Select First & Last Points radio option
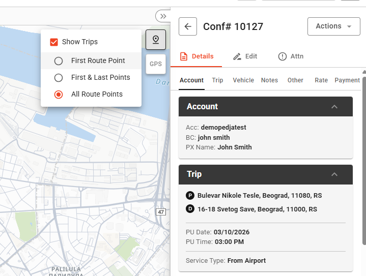Image resolution: width=366 pixels, height=276 pixels. (x=59, y=78)
